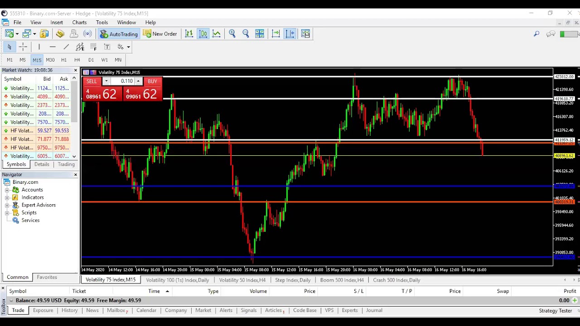Open the File menu
The width and height of the screenshot is (580, 326).
click(x=17, y=22)
